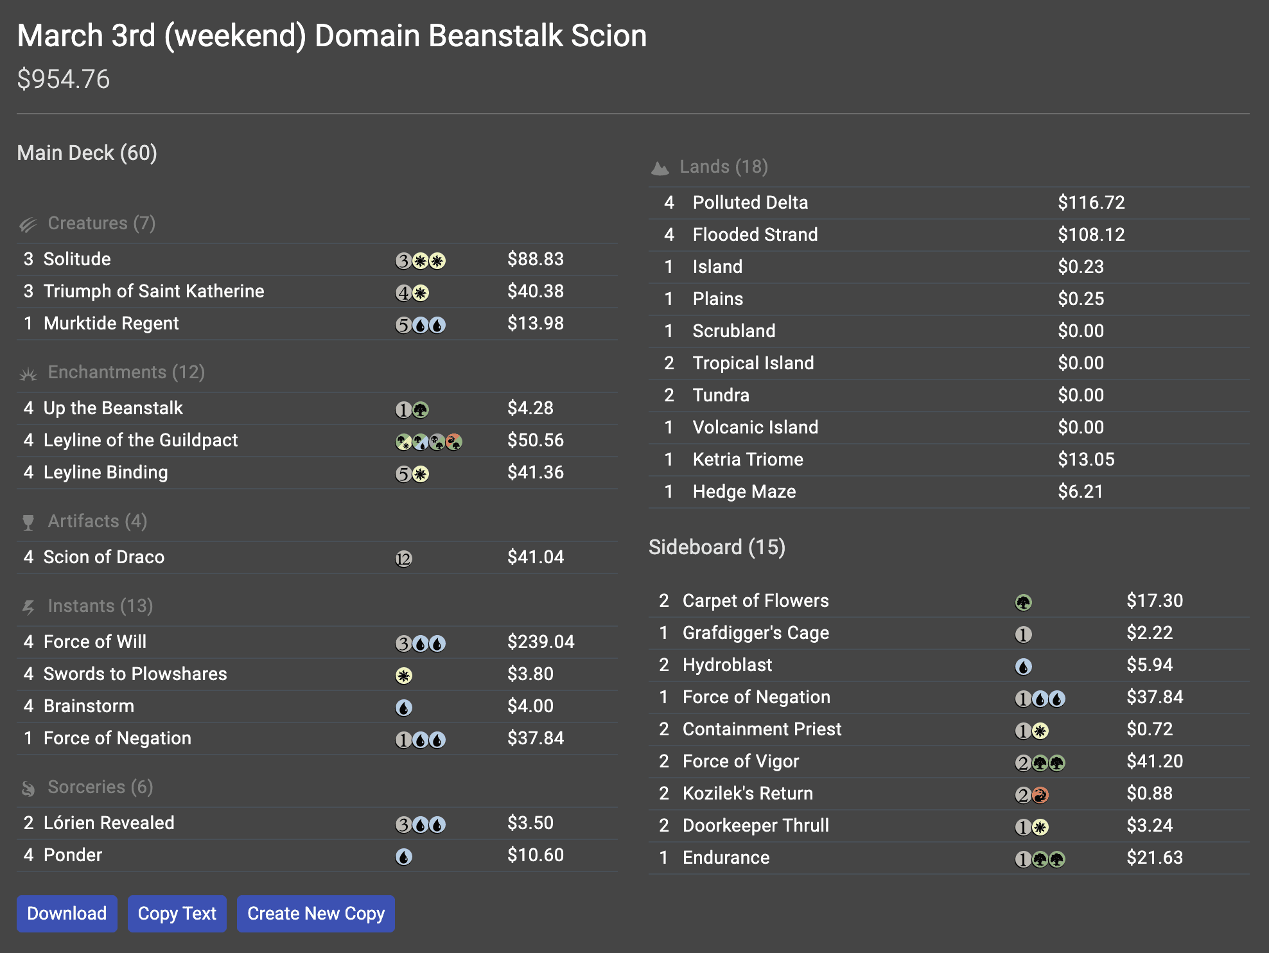Click the Ketria Triome land entry
Screen dimensions: 1269x953
[748, 459]
